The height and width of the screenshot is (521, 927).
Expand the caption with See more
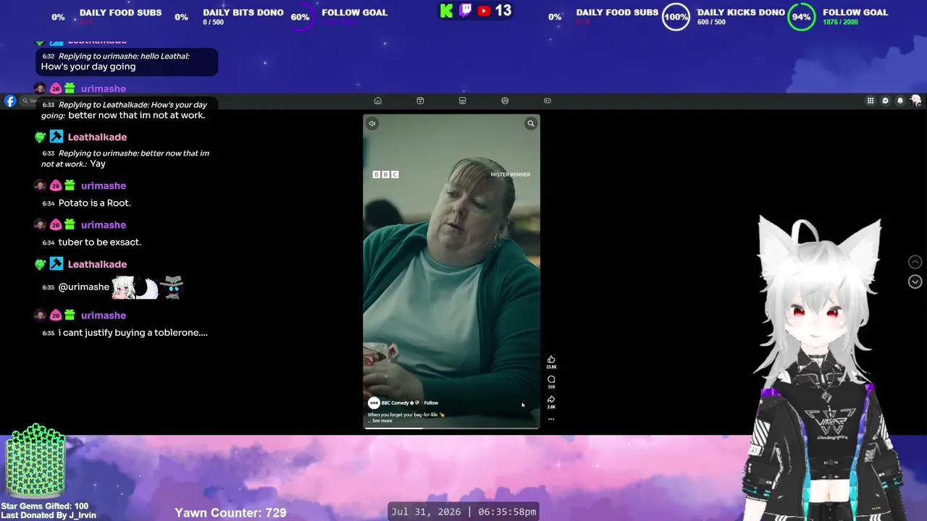click(x=382, y=420)
